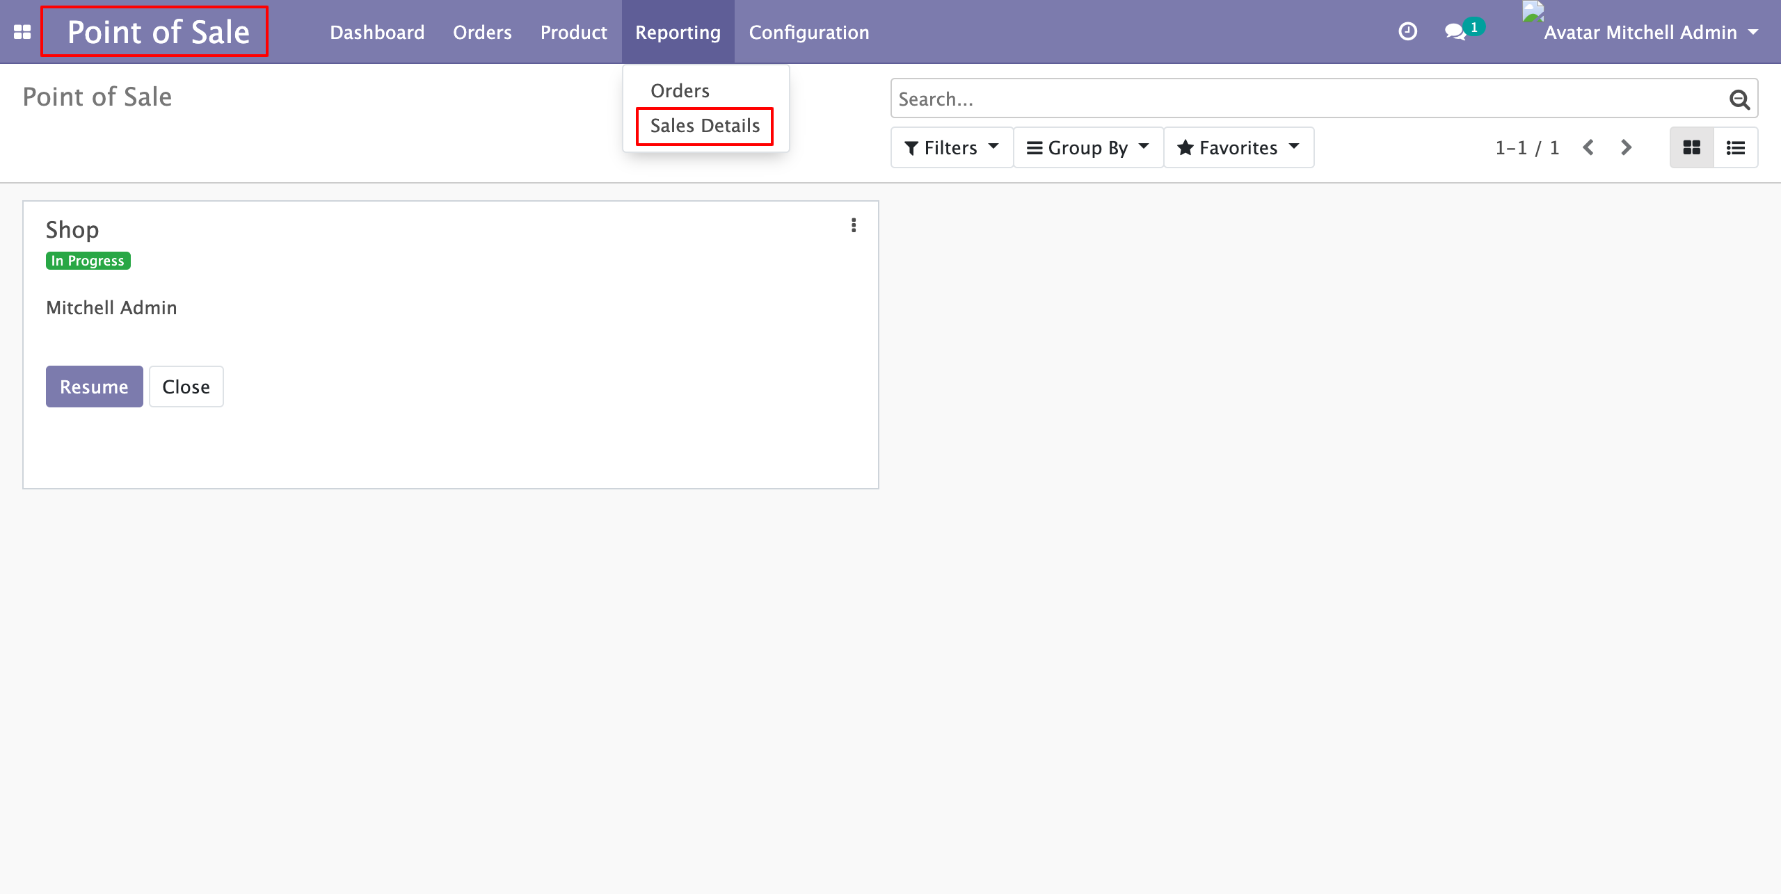
Task: Click the magnifier search icon
Action: pos(1739,99)
